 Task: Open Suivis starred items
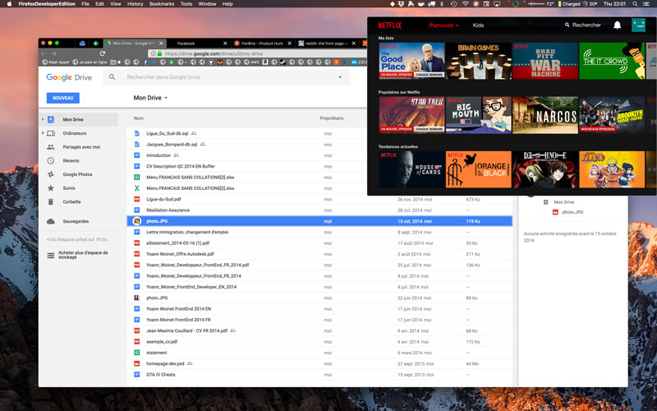tap(69, 188)
